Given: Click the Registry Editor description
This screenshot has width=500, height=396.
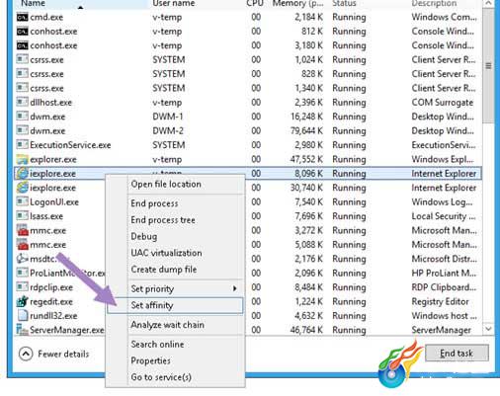Looking at the screenshot, I should click(440, 301).
